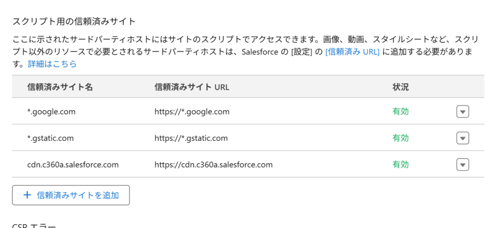Click the 信頼済みサイト名 column header

[60, 87]
